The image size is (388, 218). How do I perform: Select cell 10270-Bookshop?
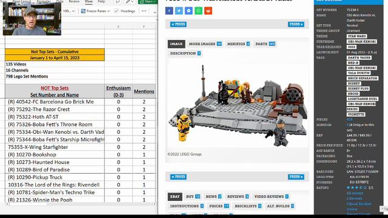(55, 154)
